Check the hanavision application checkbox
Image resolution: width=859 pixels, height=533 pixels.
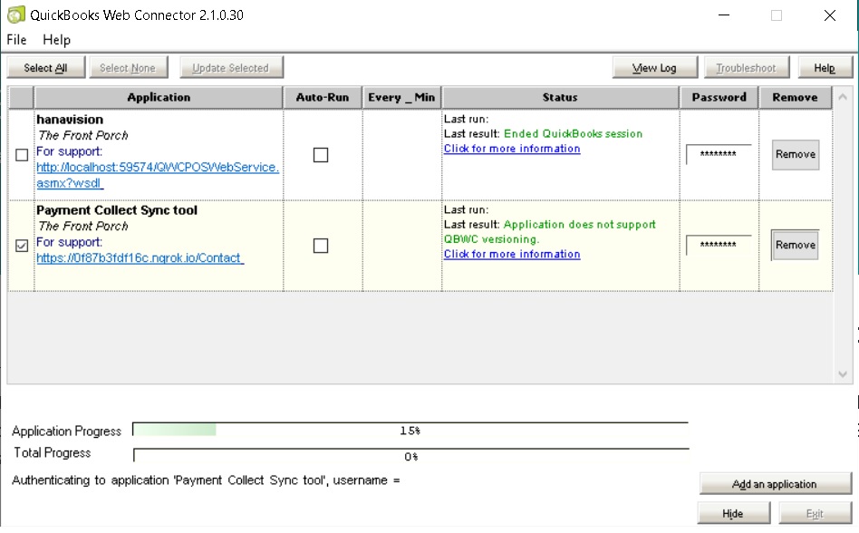(x=22, y=155)
